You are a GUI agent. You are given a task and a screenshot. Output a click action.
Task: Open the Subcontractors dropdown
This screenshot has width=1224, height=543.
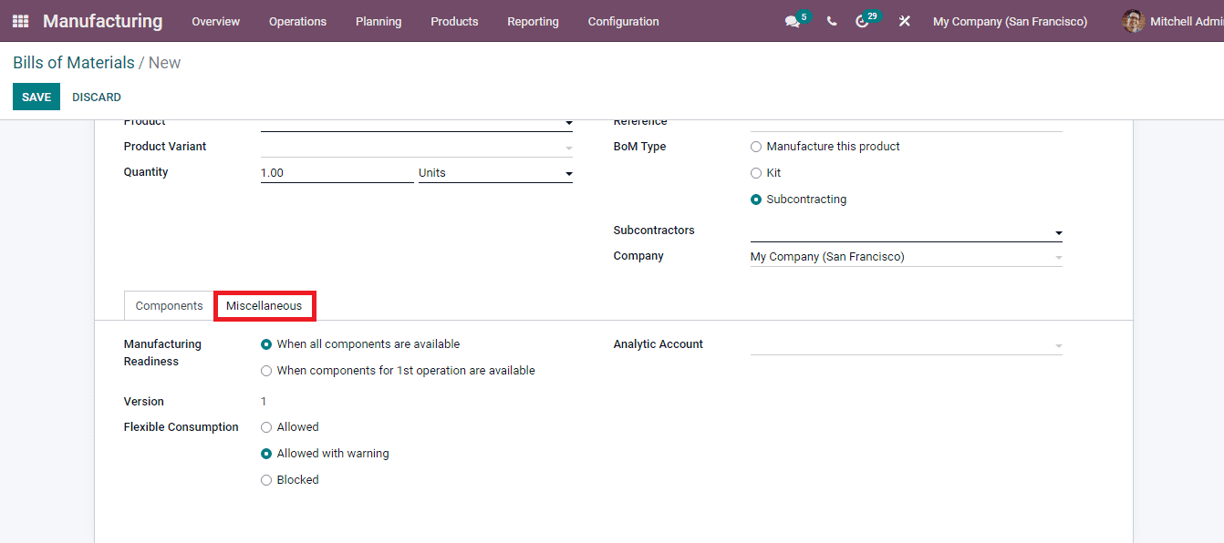pos(1057,232)
